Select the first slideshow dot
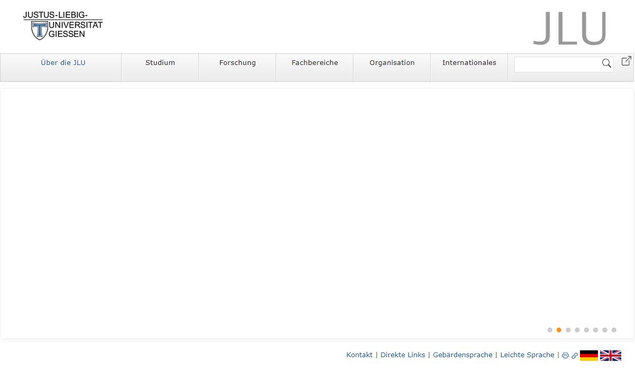 click(x=550, y=330)
